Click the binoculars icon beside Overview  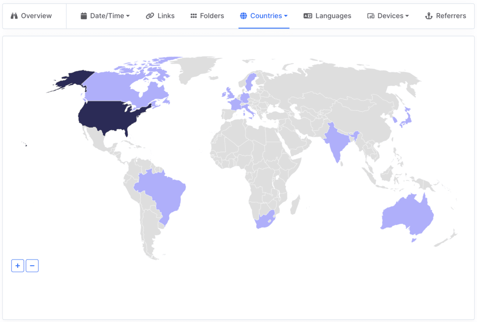[x=14, y=16]
